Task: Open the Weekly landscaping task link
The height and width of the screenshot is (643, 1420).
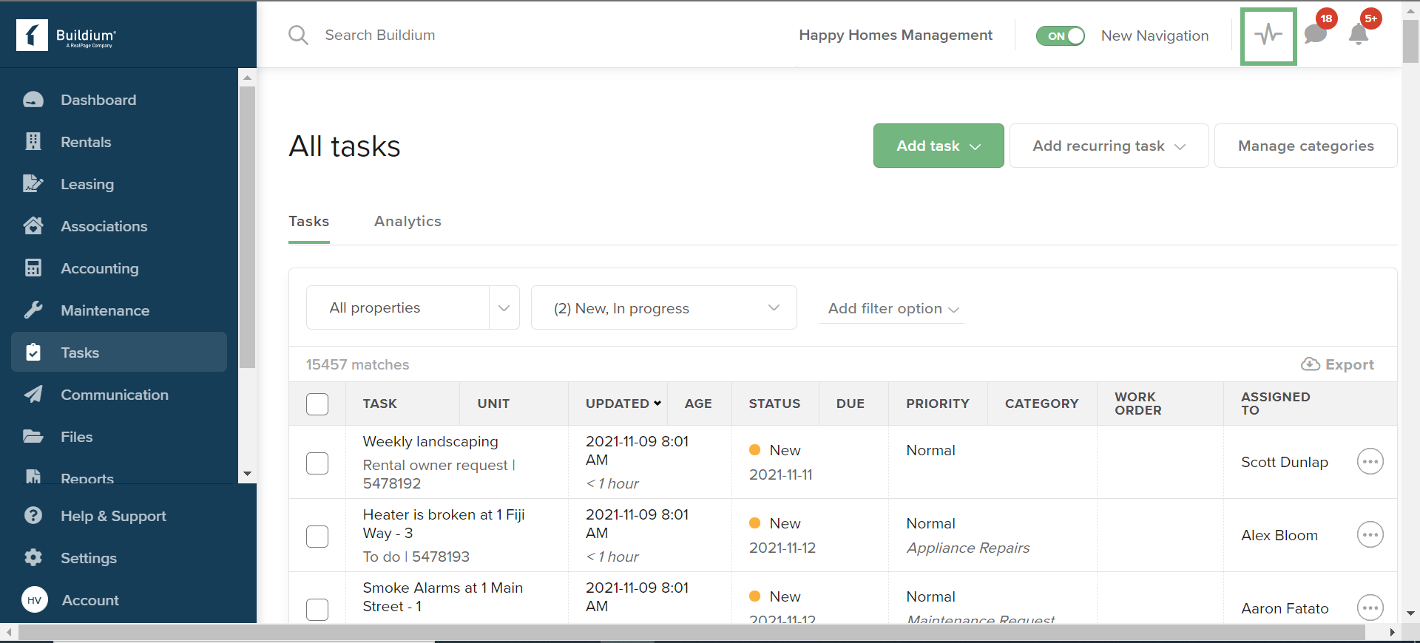Action: click(x=430, y=441)
